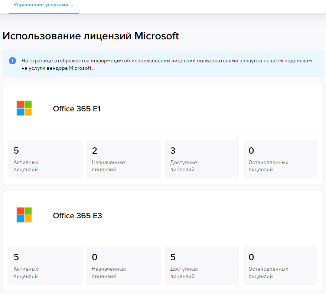This screenshot has height=294, width=326.
Task: Select the Office 365 E1 title
Action: (x=77, y=109)
